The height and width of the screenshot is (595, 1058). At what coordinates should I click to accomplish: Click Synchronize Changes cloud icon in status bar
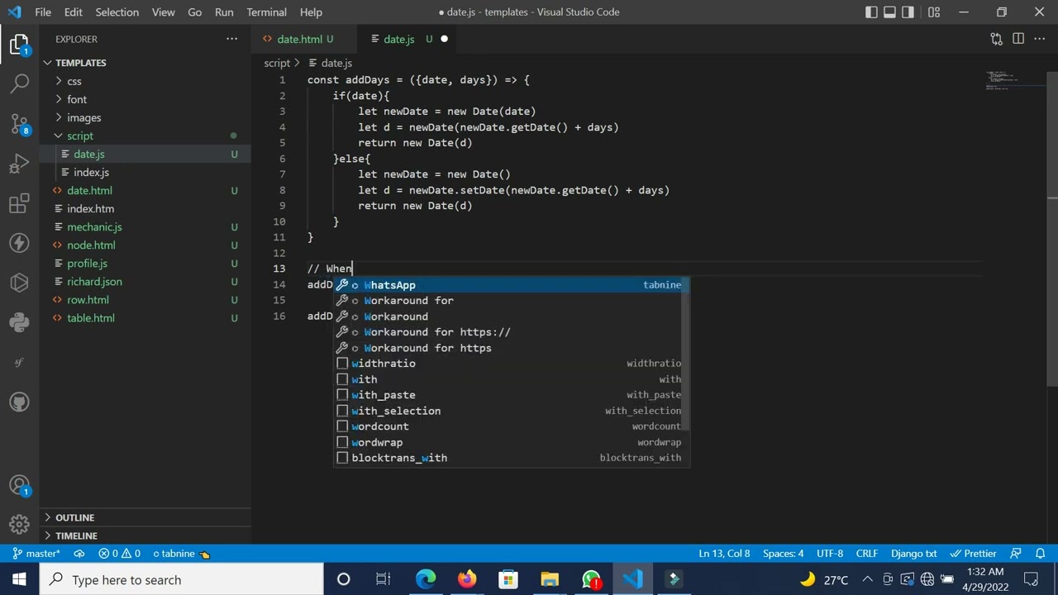click(79, 554)
